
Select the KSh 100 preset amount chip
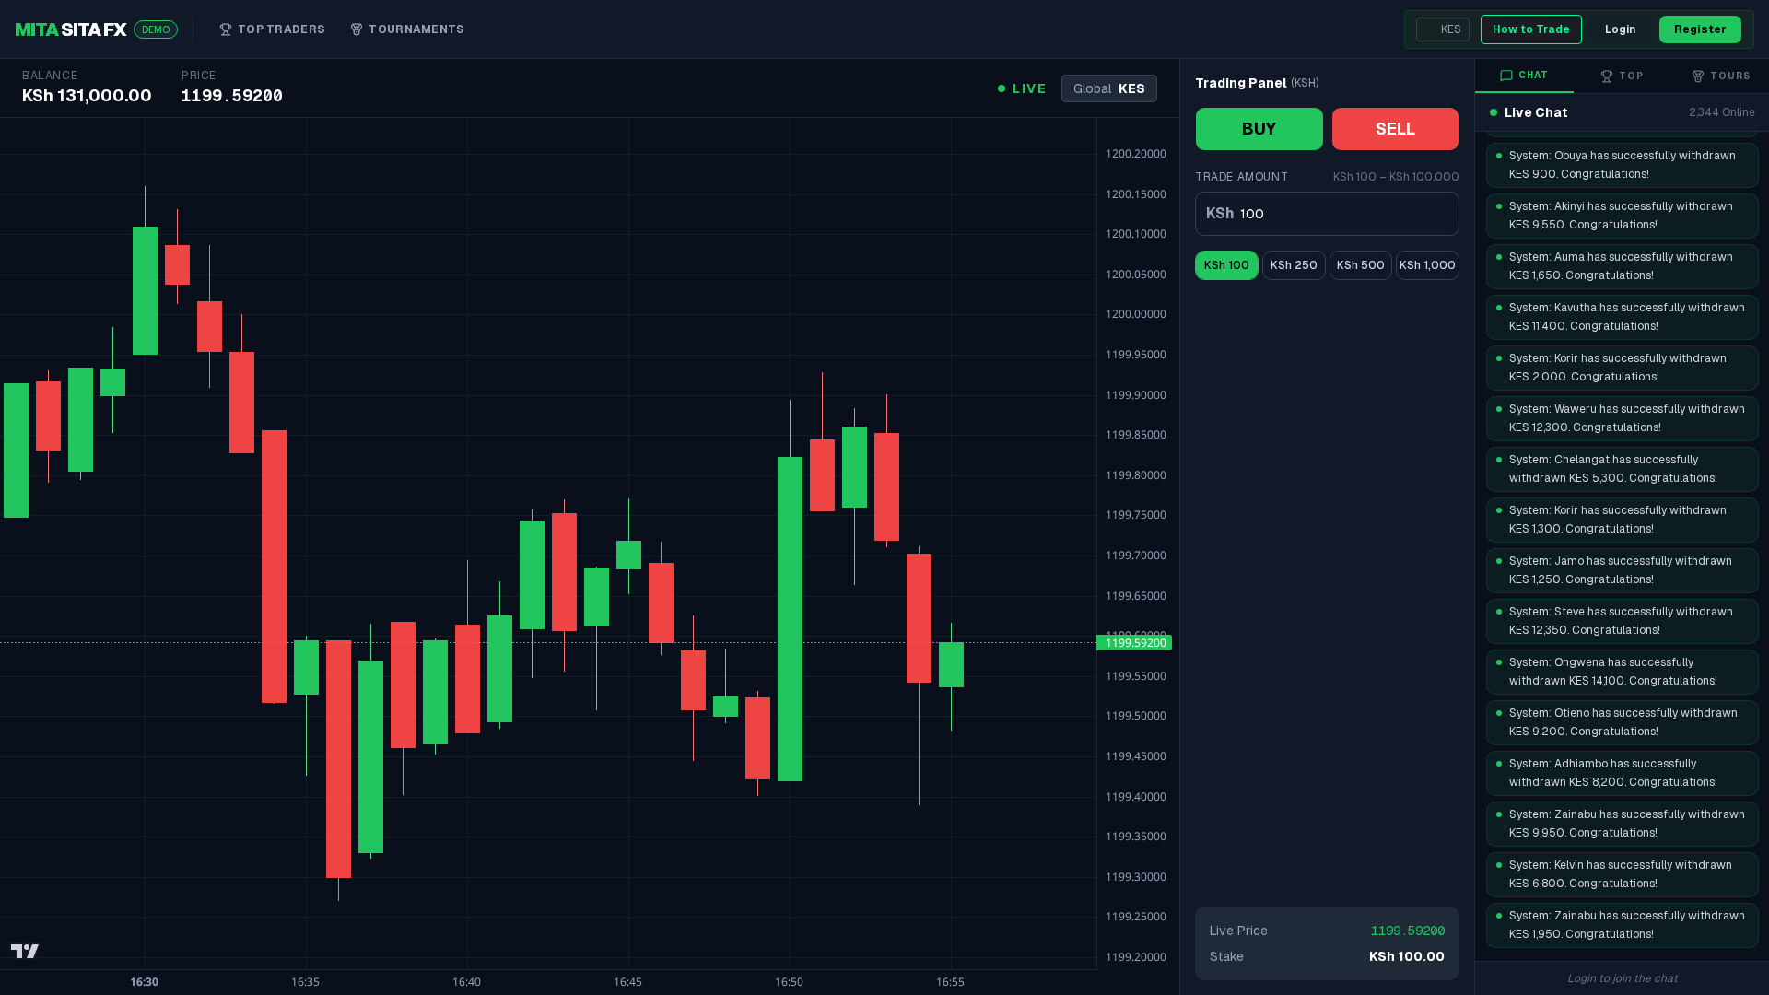point(1226,265)
